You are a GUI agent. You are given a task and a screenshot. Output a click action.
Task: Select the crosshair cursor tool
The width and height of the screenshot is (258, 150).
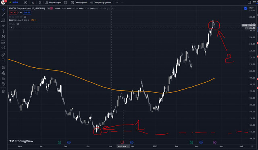click(3, 9)
